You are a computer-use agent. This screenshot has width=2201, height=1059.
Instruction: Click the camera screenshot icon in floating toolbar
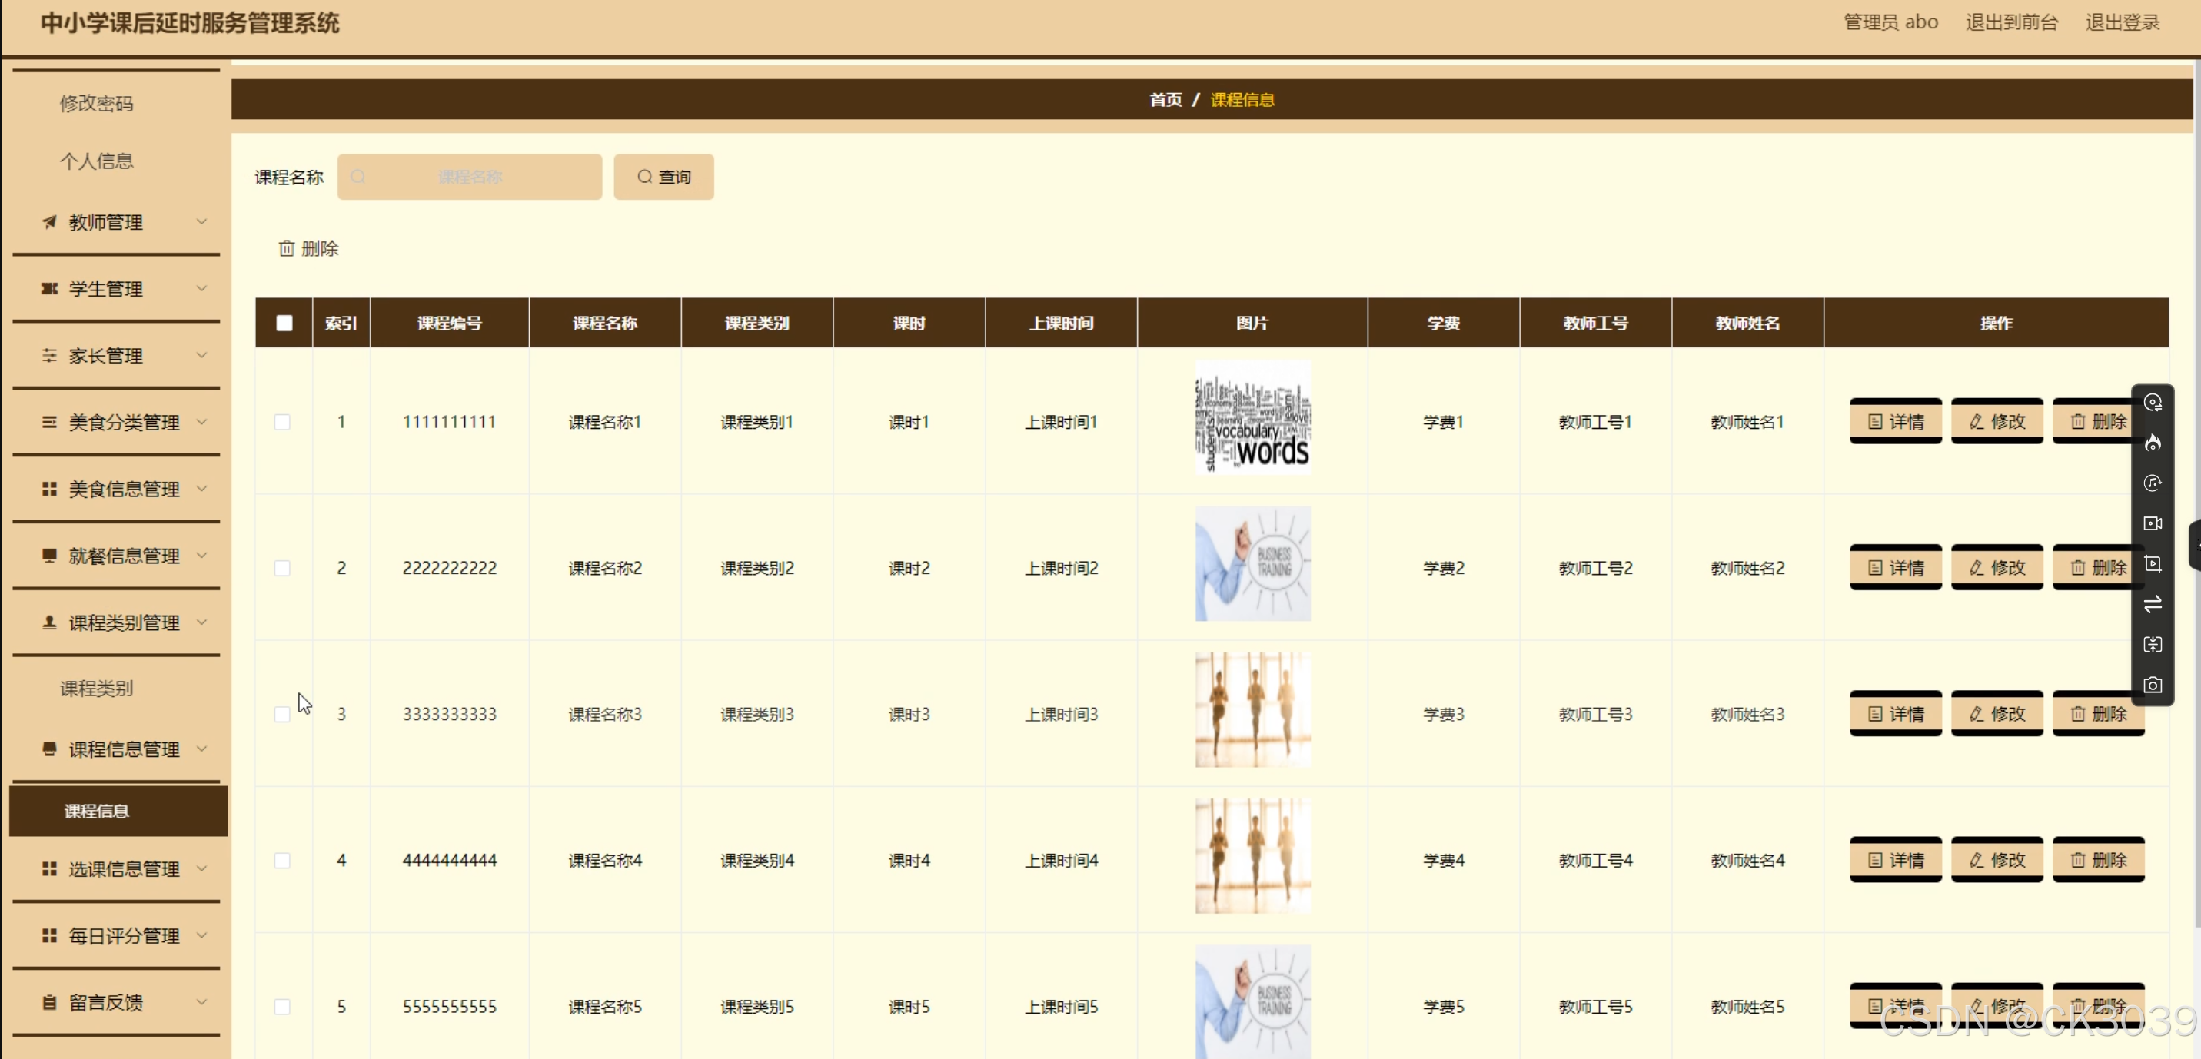[2153, 685]
